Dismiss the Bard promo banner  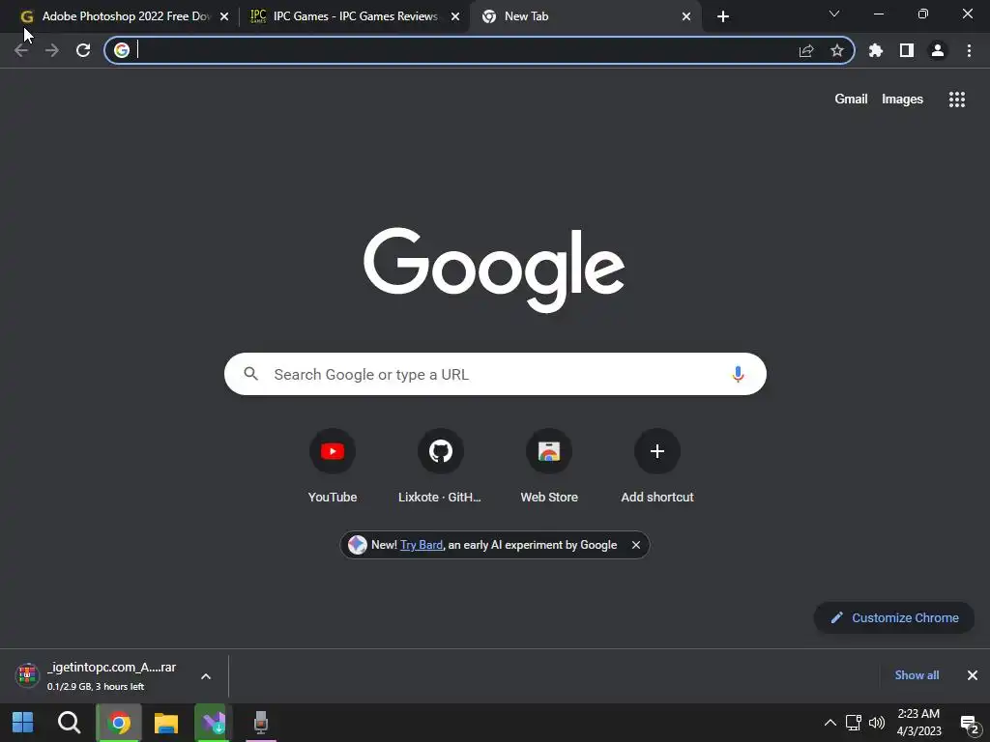tap(636, 545)
